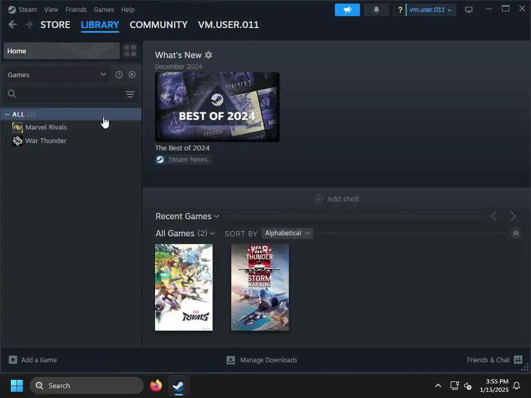Open the Alphabetical sort dropdown
Image resolution: width=531 pixels, height=398 pixels.
[287, 233]
